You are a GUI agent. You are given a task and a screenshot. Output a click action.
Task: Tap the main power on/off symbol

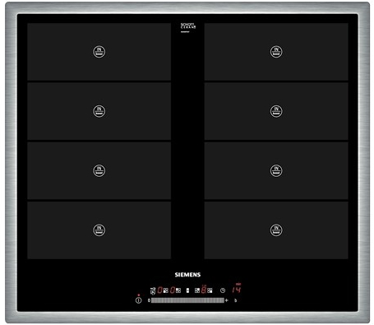[x=139, y=300]
